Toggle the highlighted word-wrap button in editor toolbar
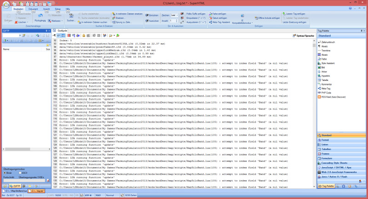 (x=59, y=36)
